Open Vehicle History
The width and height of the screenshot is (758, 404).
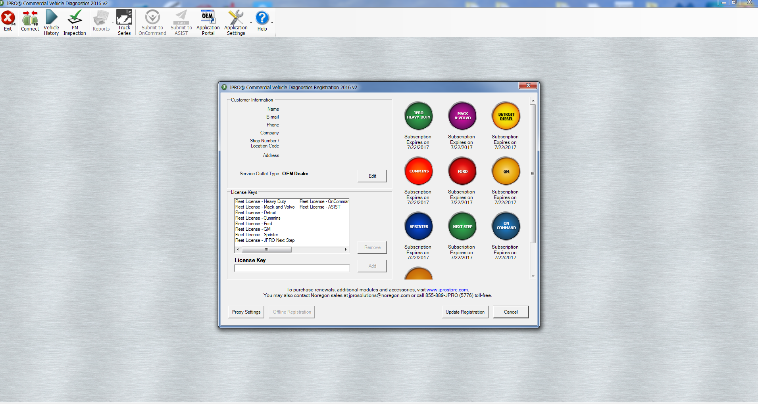51,23
